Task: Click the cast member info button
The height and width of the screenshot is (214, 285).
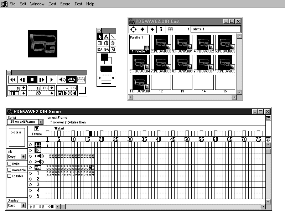Action: [161, 29]
